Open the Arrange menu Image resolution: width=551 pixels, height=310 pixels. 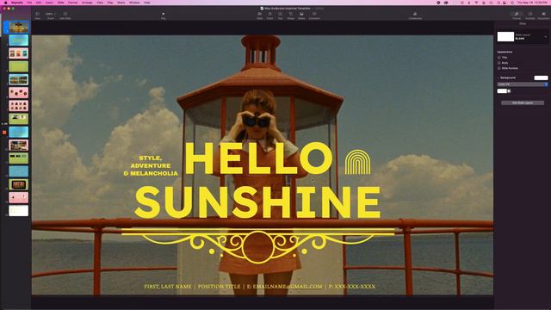point(87,3)
